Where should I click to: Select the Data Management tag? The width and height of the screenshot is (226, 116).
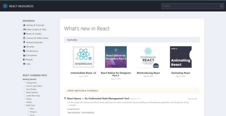pos(88,113)
